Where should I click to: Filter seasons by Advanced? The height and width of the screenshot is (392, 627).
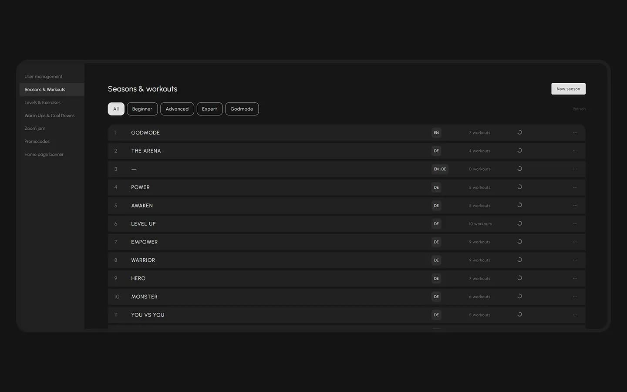coord(177,109)
